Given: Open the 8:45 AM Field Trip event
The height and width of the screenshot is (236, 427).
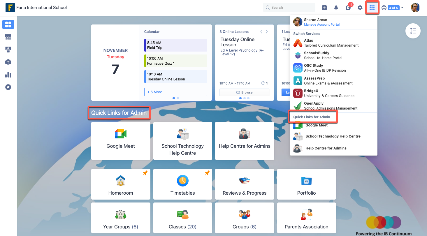Looking at the screenshot, I should [x=176, y=45].
